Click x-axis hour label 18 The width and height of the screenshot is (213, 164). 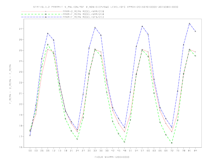pyautogui.click(x=65, y=151)
